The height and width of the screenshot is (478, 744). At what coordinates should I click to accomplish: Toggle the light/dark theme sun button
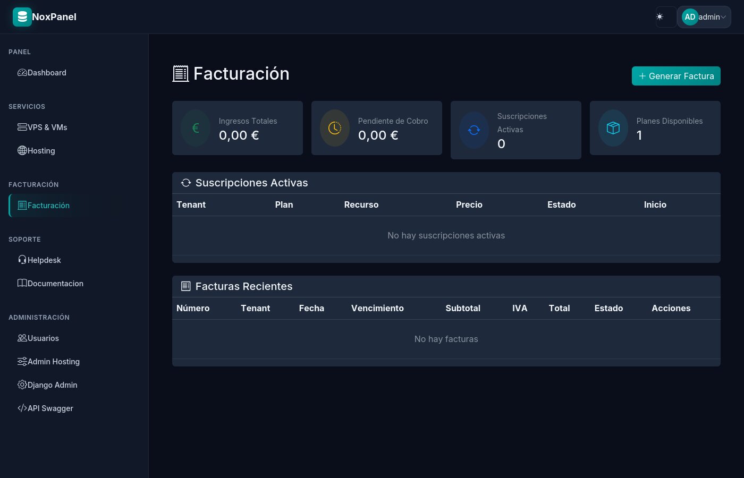tap(660, 17)
